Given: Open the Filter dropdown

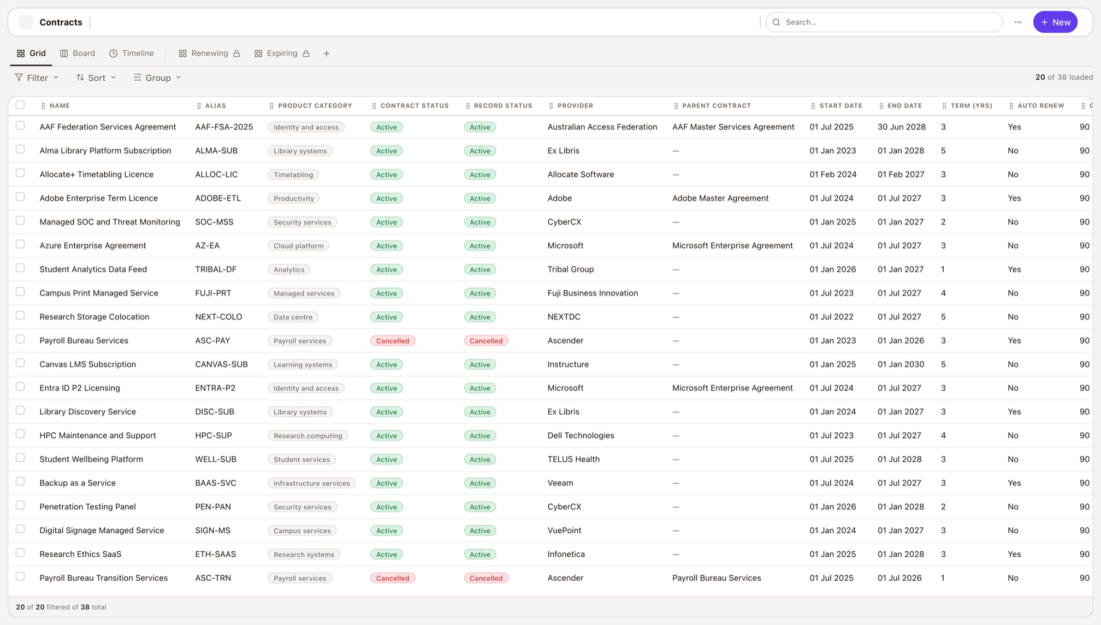Looking at the screenshot, I should [37, 78].
